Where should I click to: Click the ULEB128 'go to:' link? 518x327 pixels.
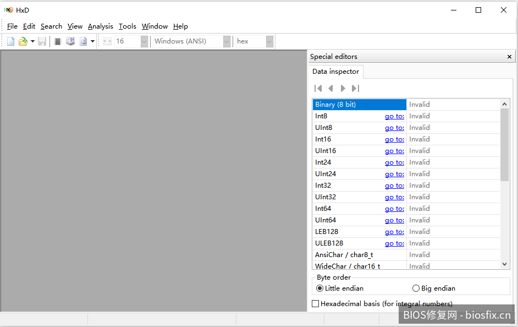point(394,243)
